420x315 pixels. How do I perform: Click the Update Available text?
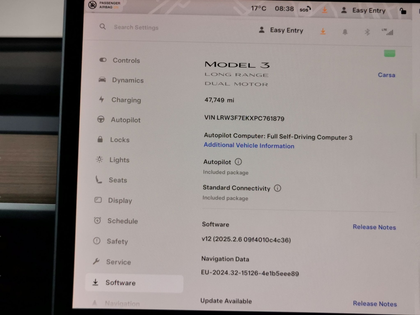pos(226,301)
